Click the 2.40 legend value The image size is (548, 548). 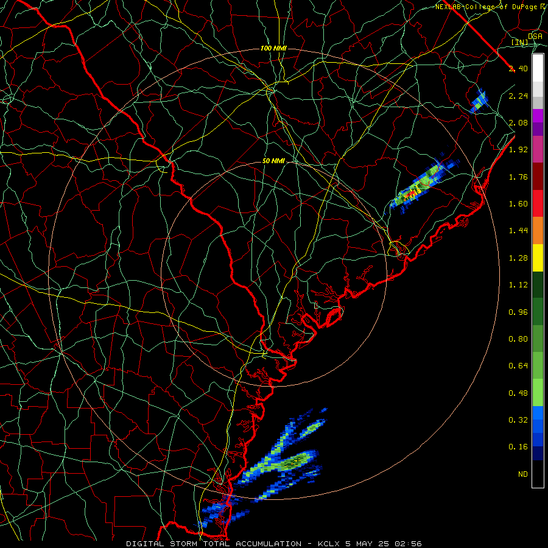[x=518, y=68]
